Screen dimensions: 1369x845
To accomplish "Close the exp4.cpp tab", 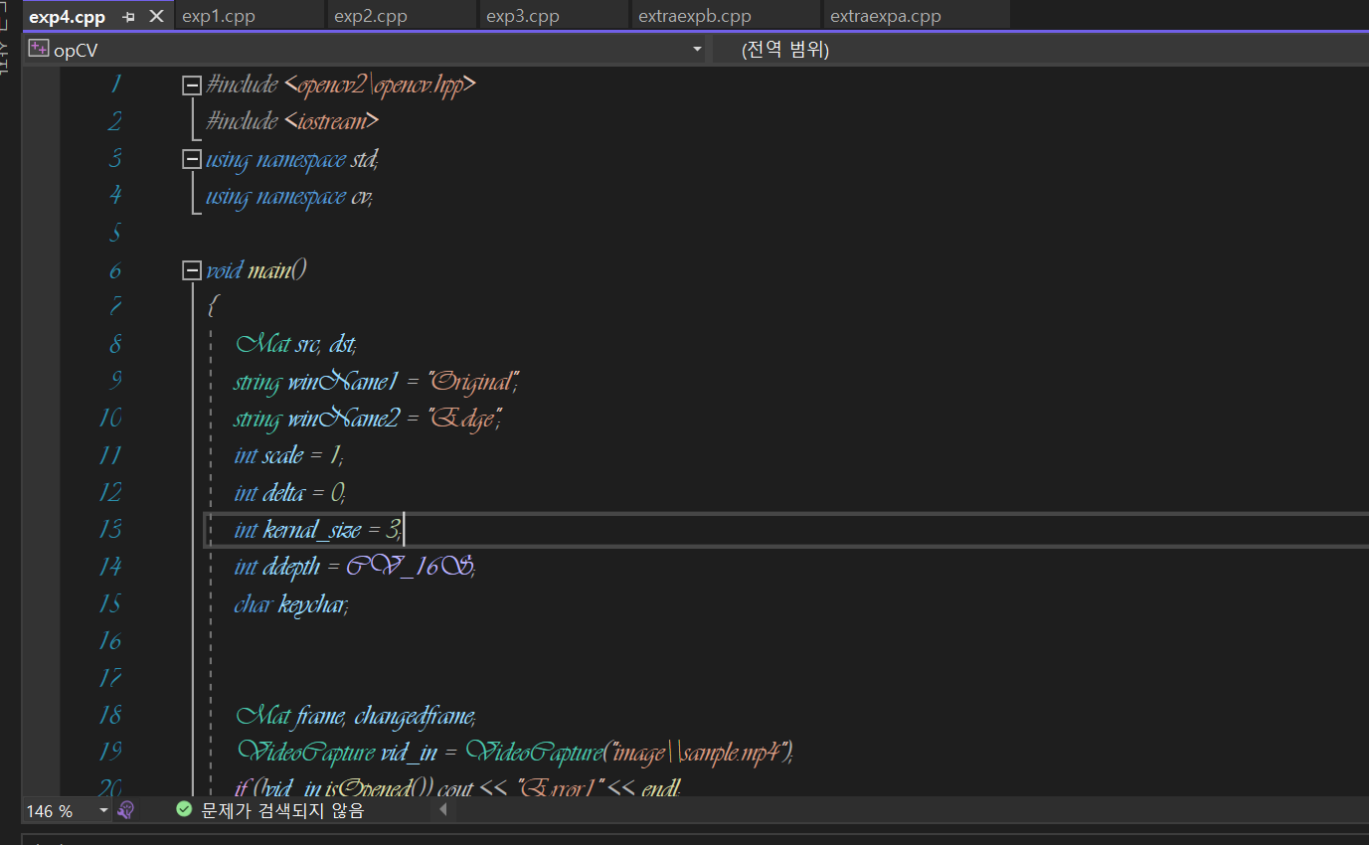I will pos(156,17).
